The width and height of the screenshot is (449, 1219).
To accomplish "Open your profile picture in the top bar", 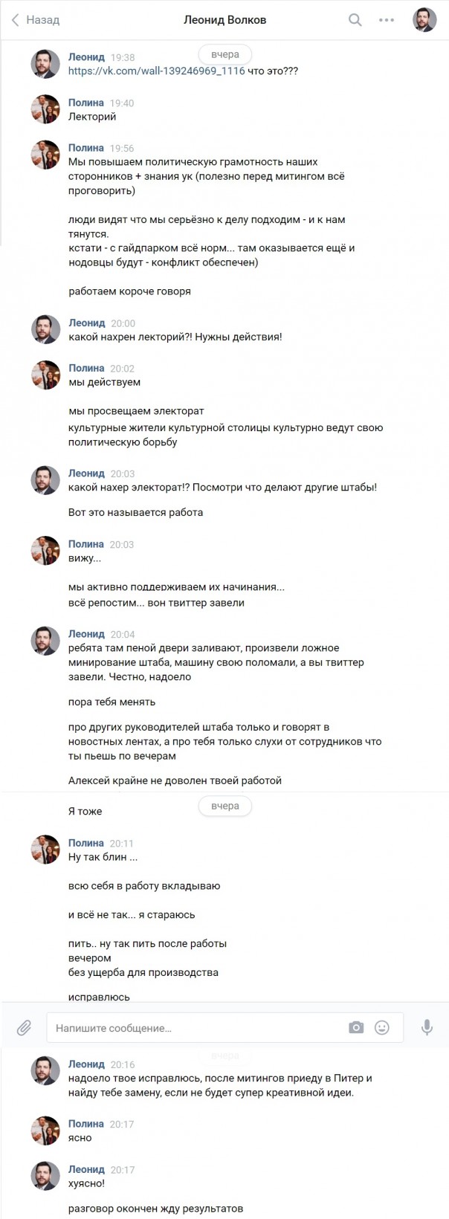I will (424, 19).
